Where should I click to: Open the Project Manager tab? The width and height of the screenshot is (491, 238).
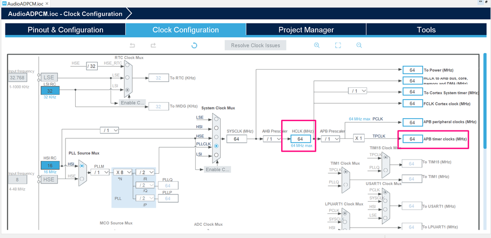[x=306, y=30]
